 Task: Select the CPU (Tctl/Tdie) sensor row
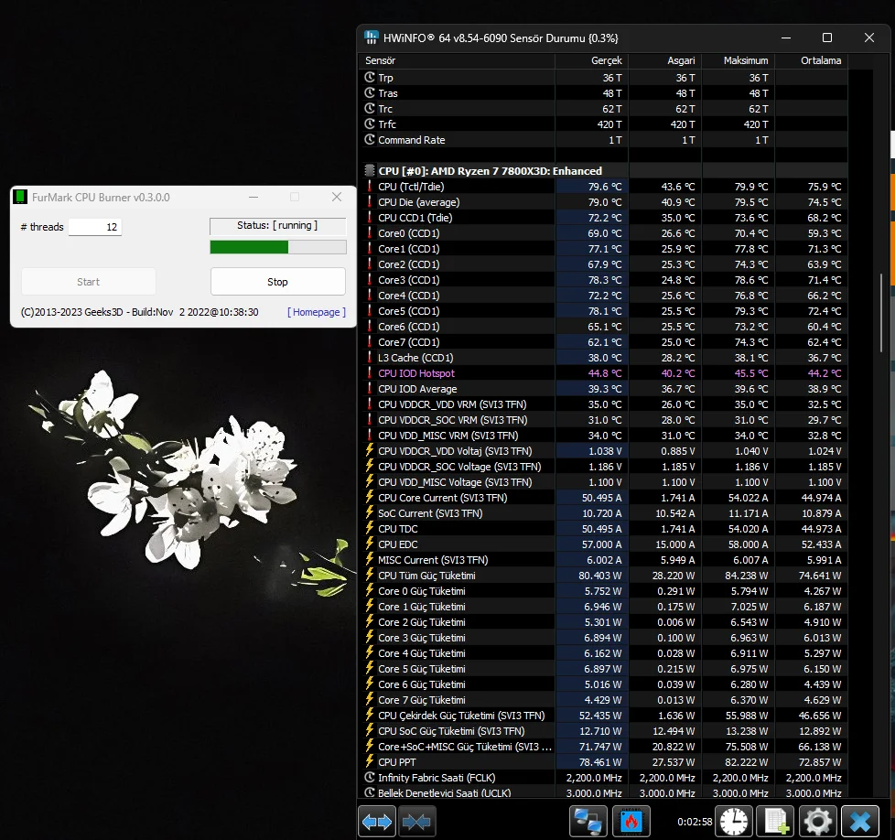pyautogui.click(x=604, y=187)
